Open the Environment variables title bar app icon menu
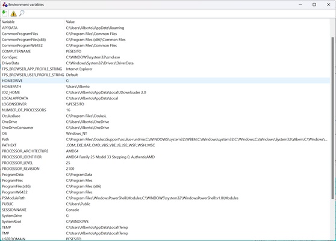This screenshot has height=241, width=336. click(5, 4)
